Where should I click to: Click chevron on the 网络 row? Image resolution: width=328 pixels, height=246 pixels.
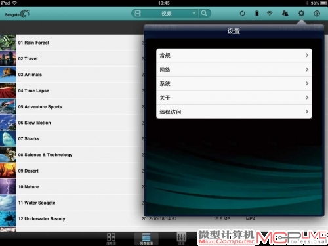coord(307,70)
